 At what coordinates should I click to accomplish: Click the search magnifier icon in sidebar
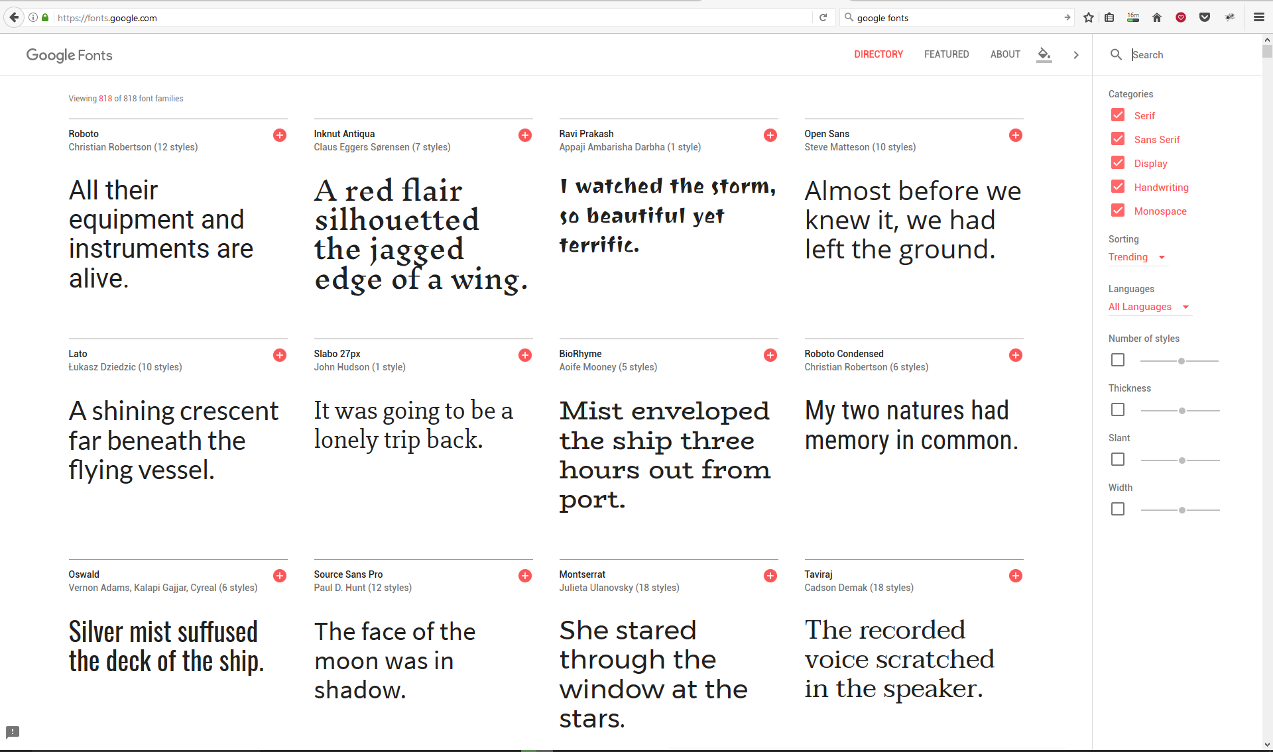tap(1117, 54)
